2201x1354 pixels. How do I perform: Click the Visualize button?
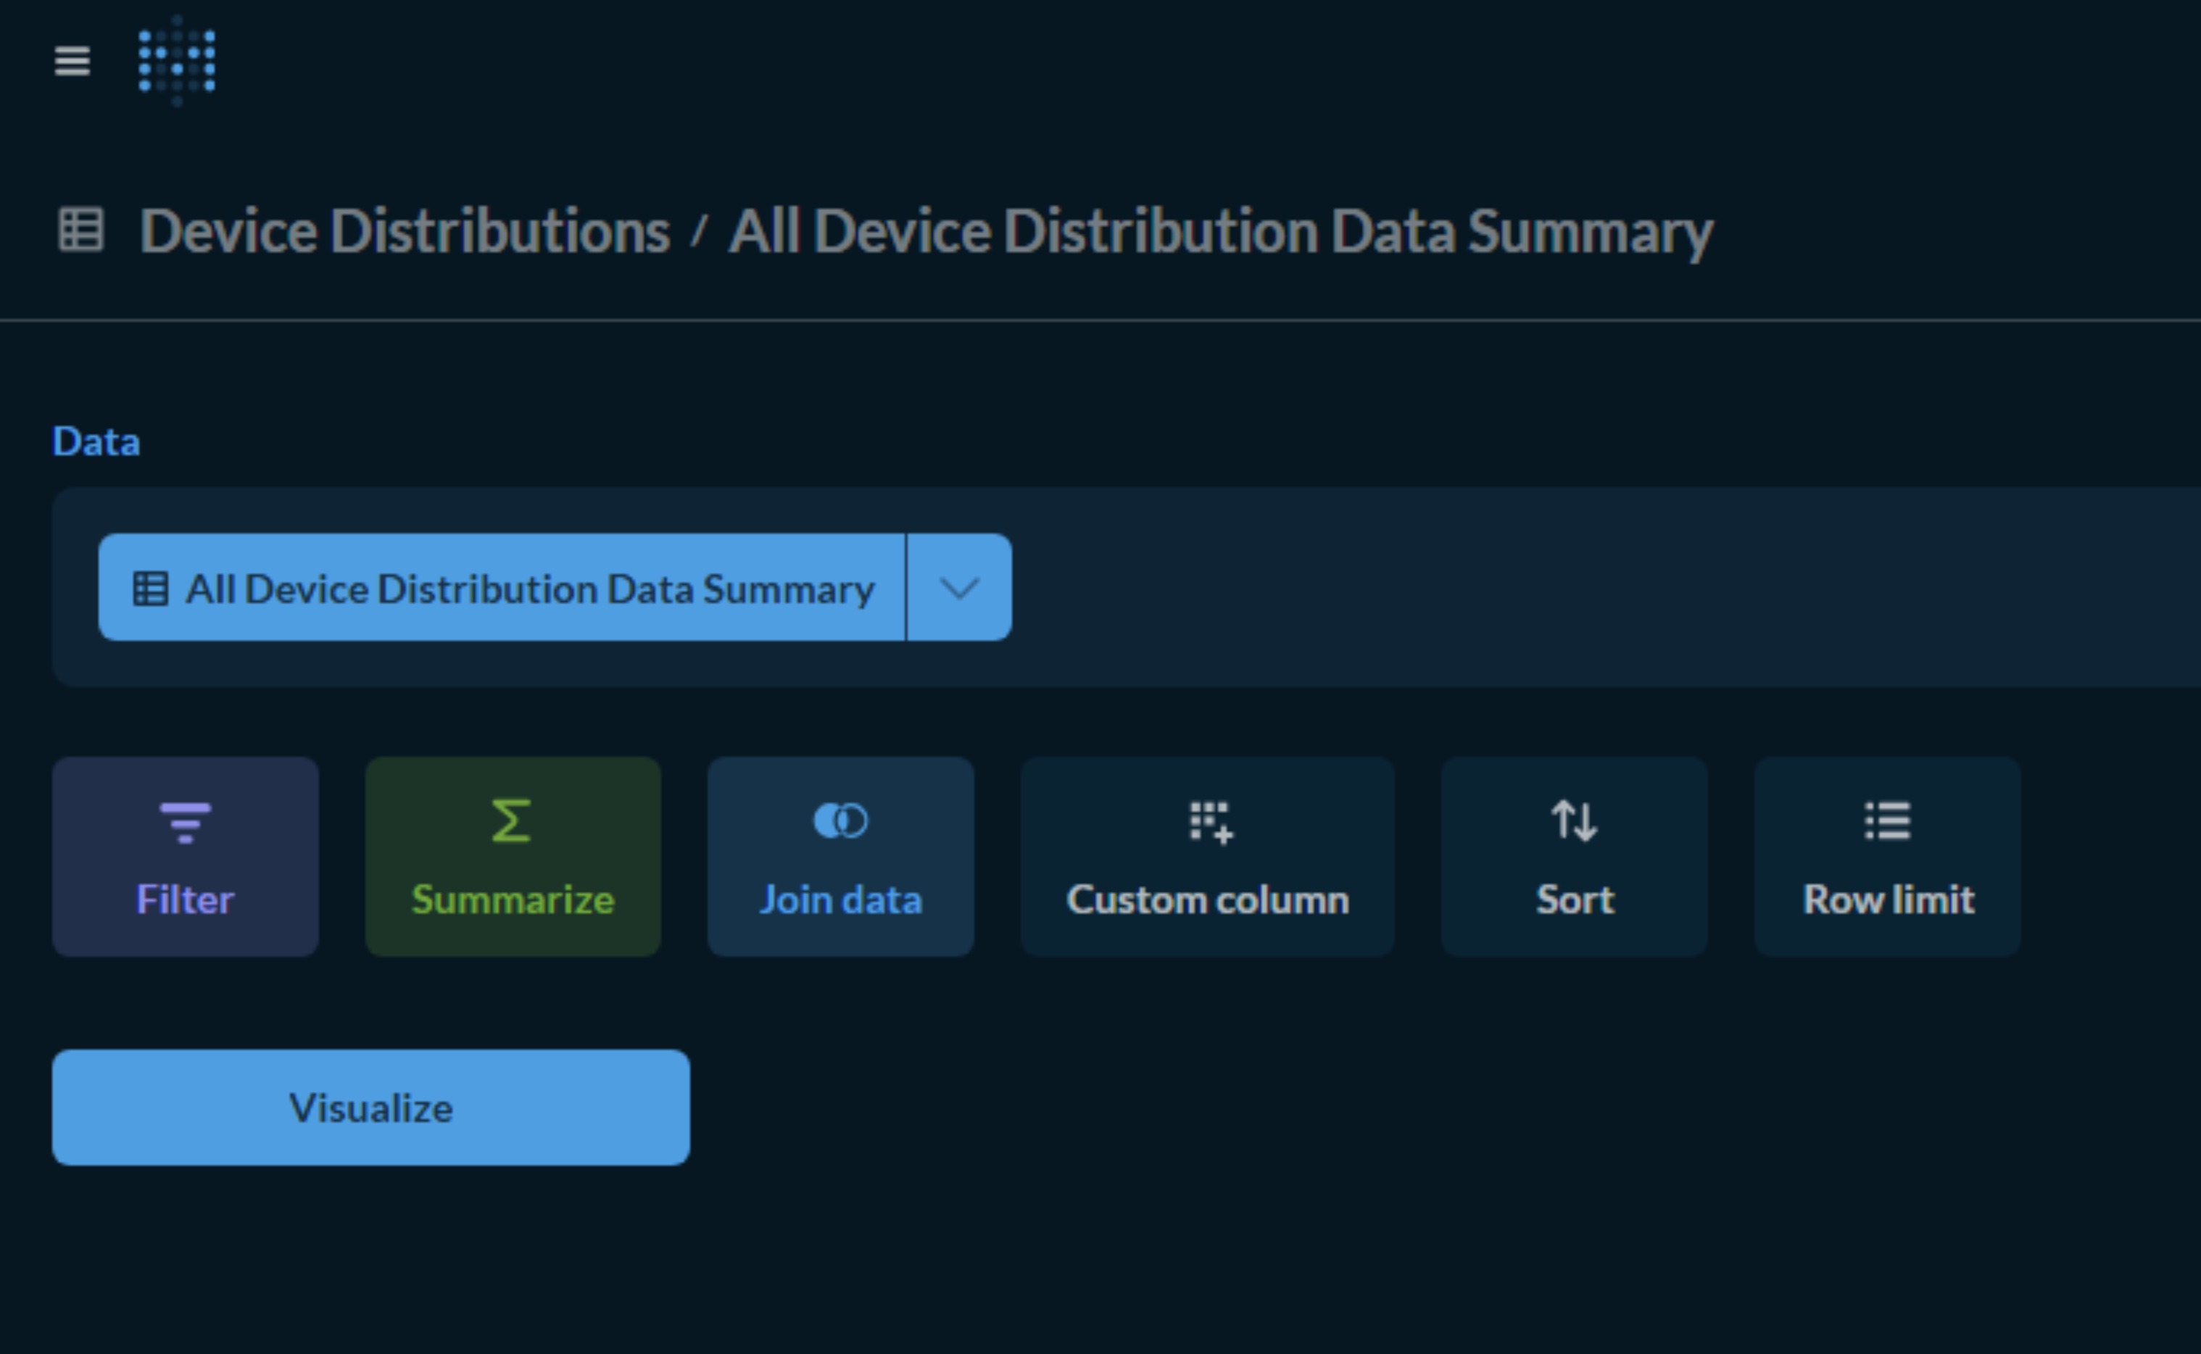point(370,1107)
